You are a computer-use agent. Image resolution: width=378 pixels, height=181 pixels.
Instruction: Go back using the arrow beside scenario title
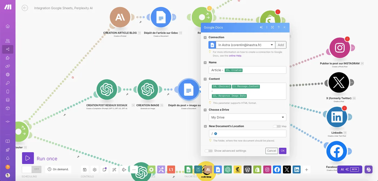click(x=25, y=8)
